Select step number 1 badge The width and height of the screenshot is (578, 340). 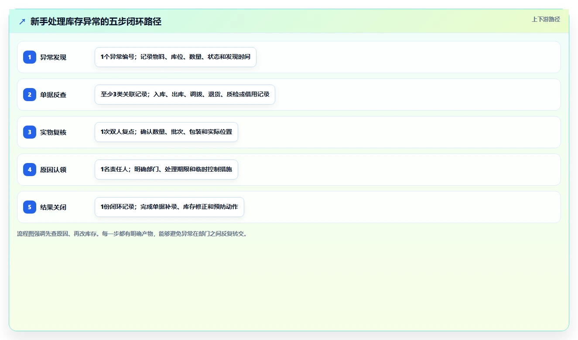(30, 57)
